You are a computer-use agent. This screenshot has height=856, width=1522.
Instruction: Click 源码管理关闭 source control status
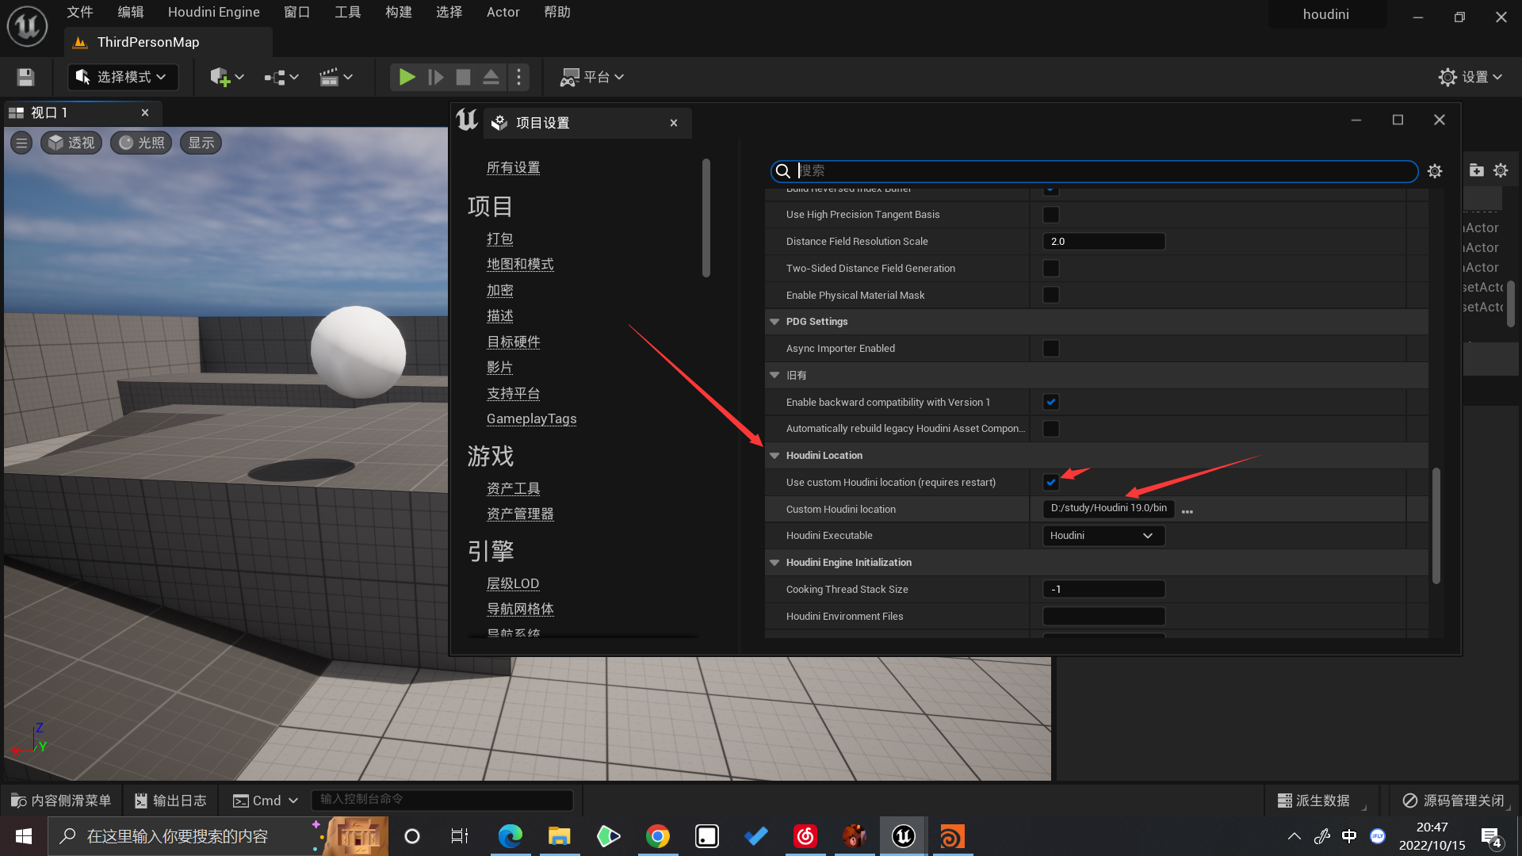1453,801
